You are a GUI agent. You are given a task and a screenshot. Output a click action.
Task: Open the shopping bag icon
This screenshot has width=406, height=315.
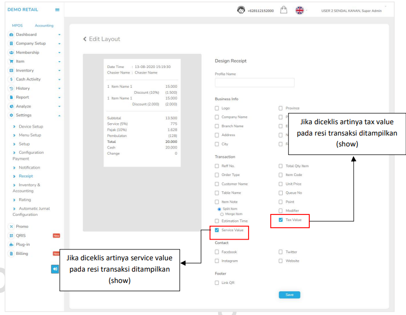[284, 10]
